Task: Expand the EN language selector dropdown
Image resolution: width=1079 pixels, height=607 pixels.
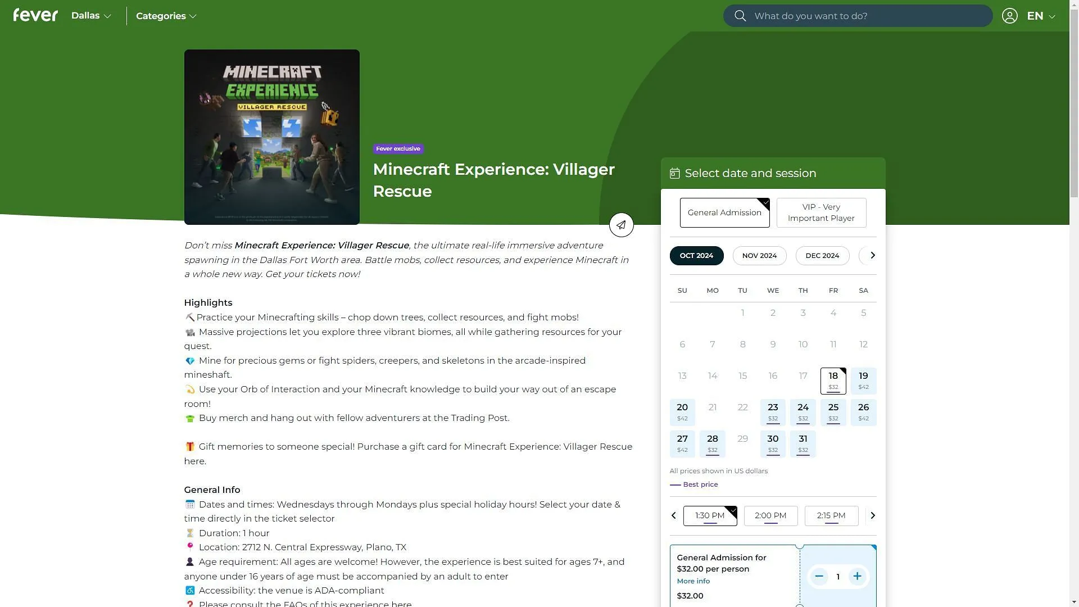Action: 1041,16
